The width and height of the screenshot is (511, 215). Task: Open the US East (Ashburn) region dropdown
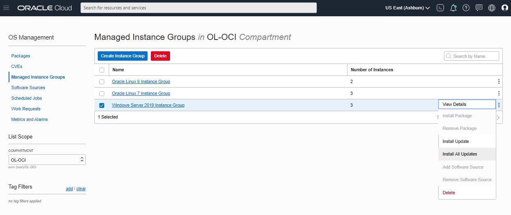pyautogui.click(x=408, y=8)
